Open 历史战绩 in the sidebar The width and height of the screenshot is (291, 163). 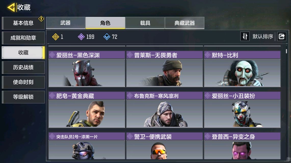[23, 67]
